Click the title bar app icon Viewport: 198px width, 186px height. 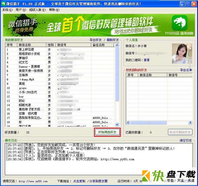(3, 4)
